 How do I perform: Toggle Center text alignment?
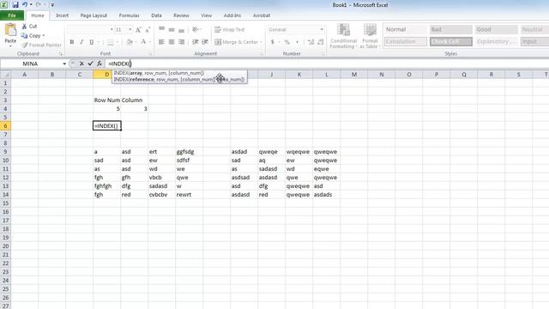(x=172, y=42)
